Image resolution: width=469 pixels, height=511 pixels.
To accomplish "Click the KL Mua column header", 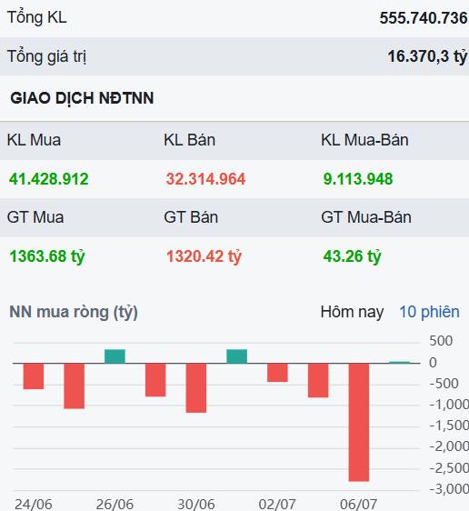I will point(34,140).
